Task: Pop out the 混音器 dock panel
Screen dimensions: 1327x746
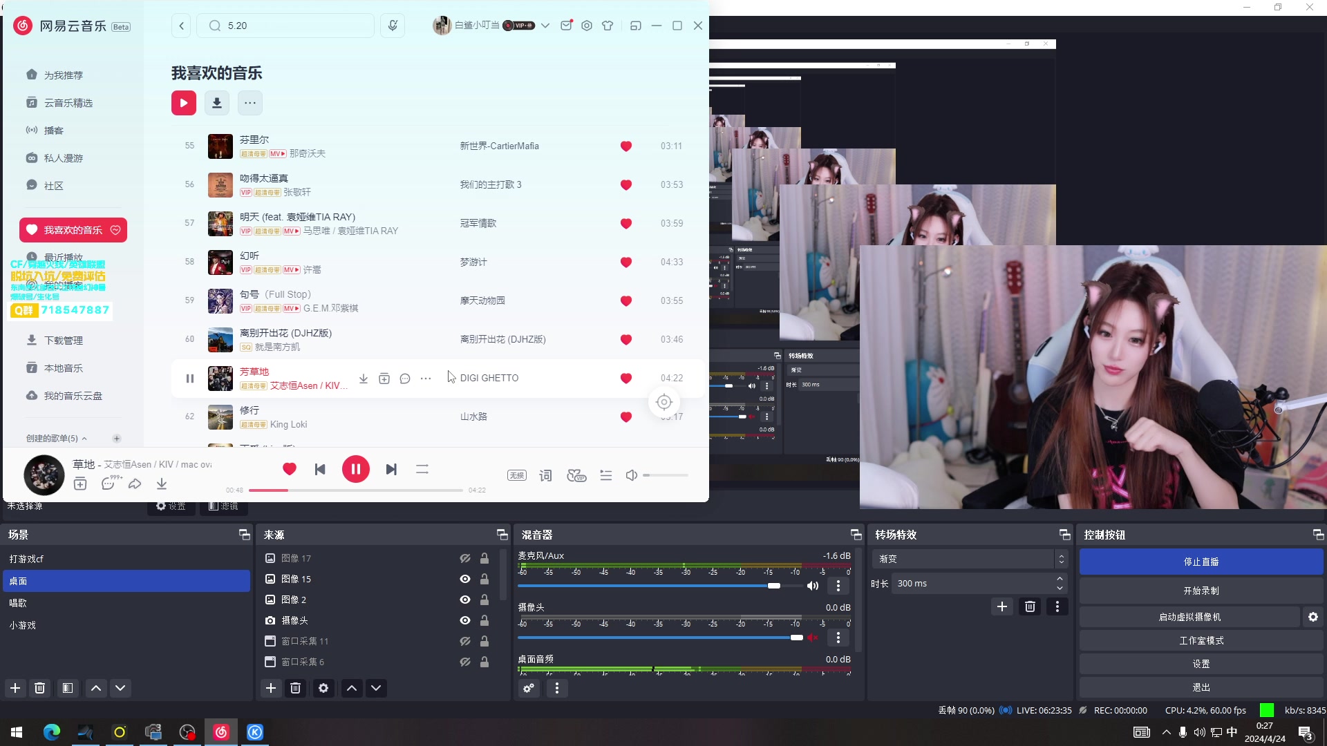Action: (856, 535)
